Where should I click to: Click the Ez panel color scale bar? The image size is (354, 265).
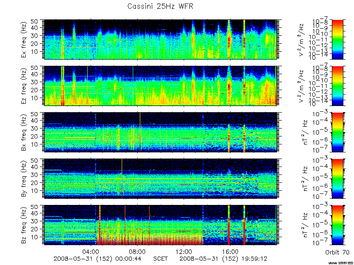338,86
